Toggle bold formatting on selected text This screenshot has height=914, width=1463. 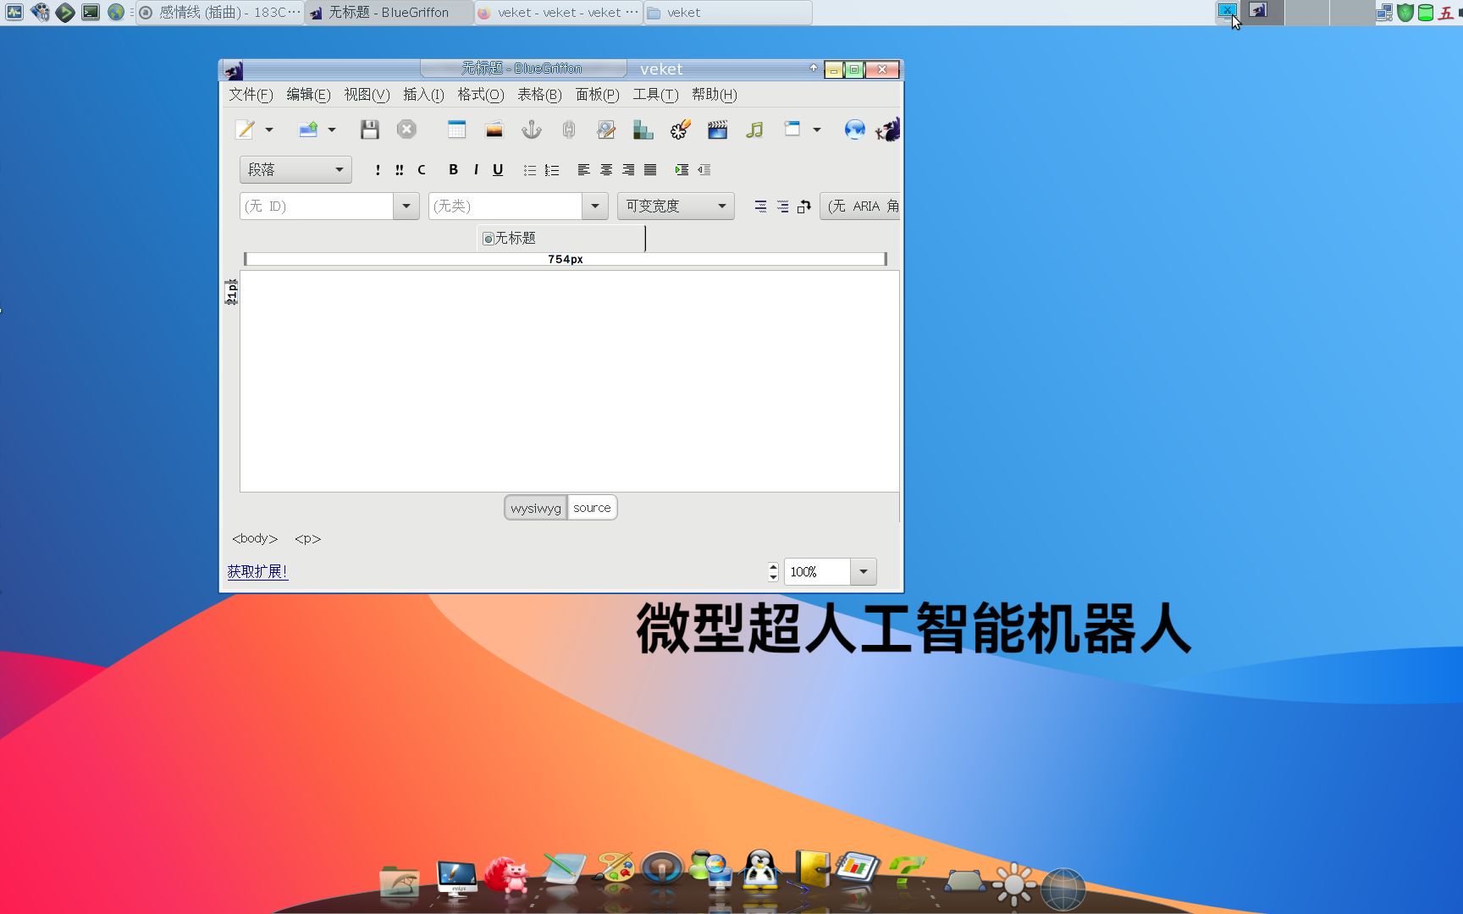[452, 169]
